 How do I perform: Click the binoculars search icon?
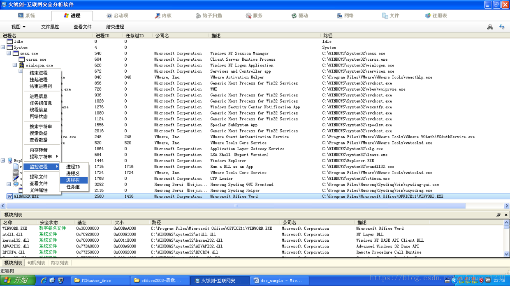tap(490, 27)
